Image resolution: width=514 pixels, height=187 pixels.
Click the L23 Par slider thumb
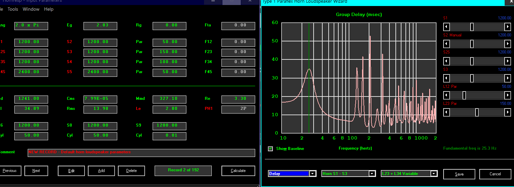point(477,112)
